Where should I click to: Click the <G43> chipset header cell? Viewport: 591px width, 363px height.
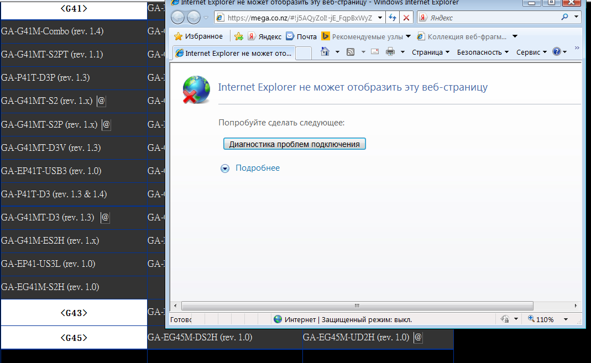[74, 313]
